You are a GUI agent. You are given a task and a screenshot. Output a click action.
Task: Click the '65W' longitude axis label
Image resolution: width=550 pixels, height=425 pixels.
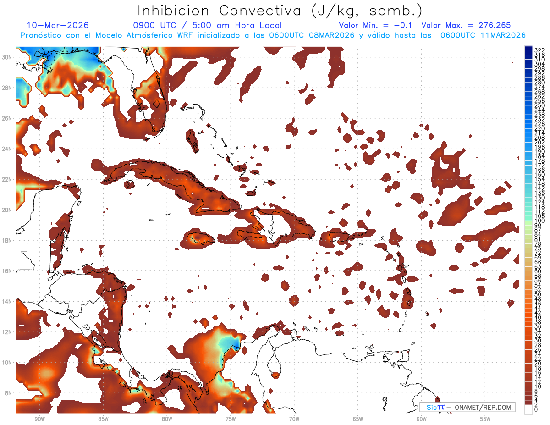coord(358,419)
